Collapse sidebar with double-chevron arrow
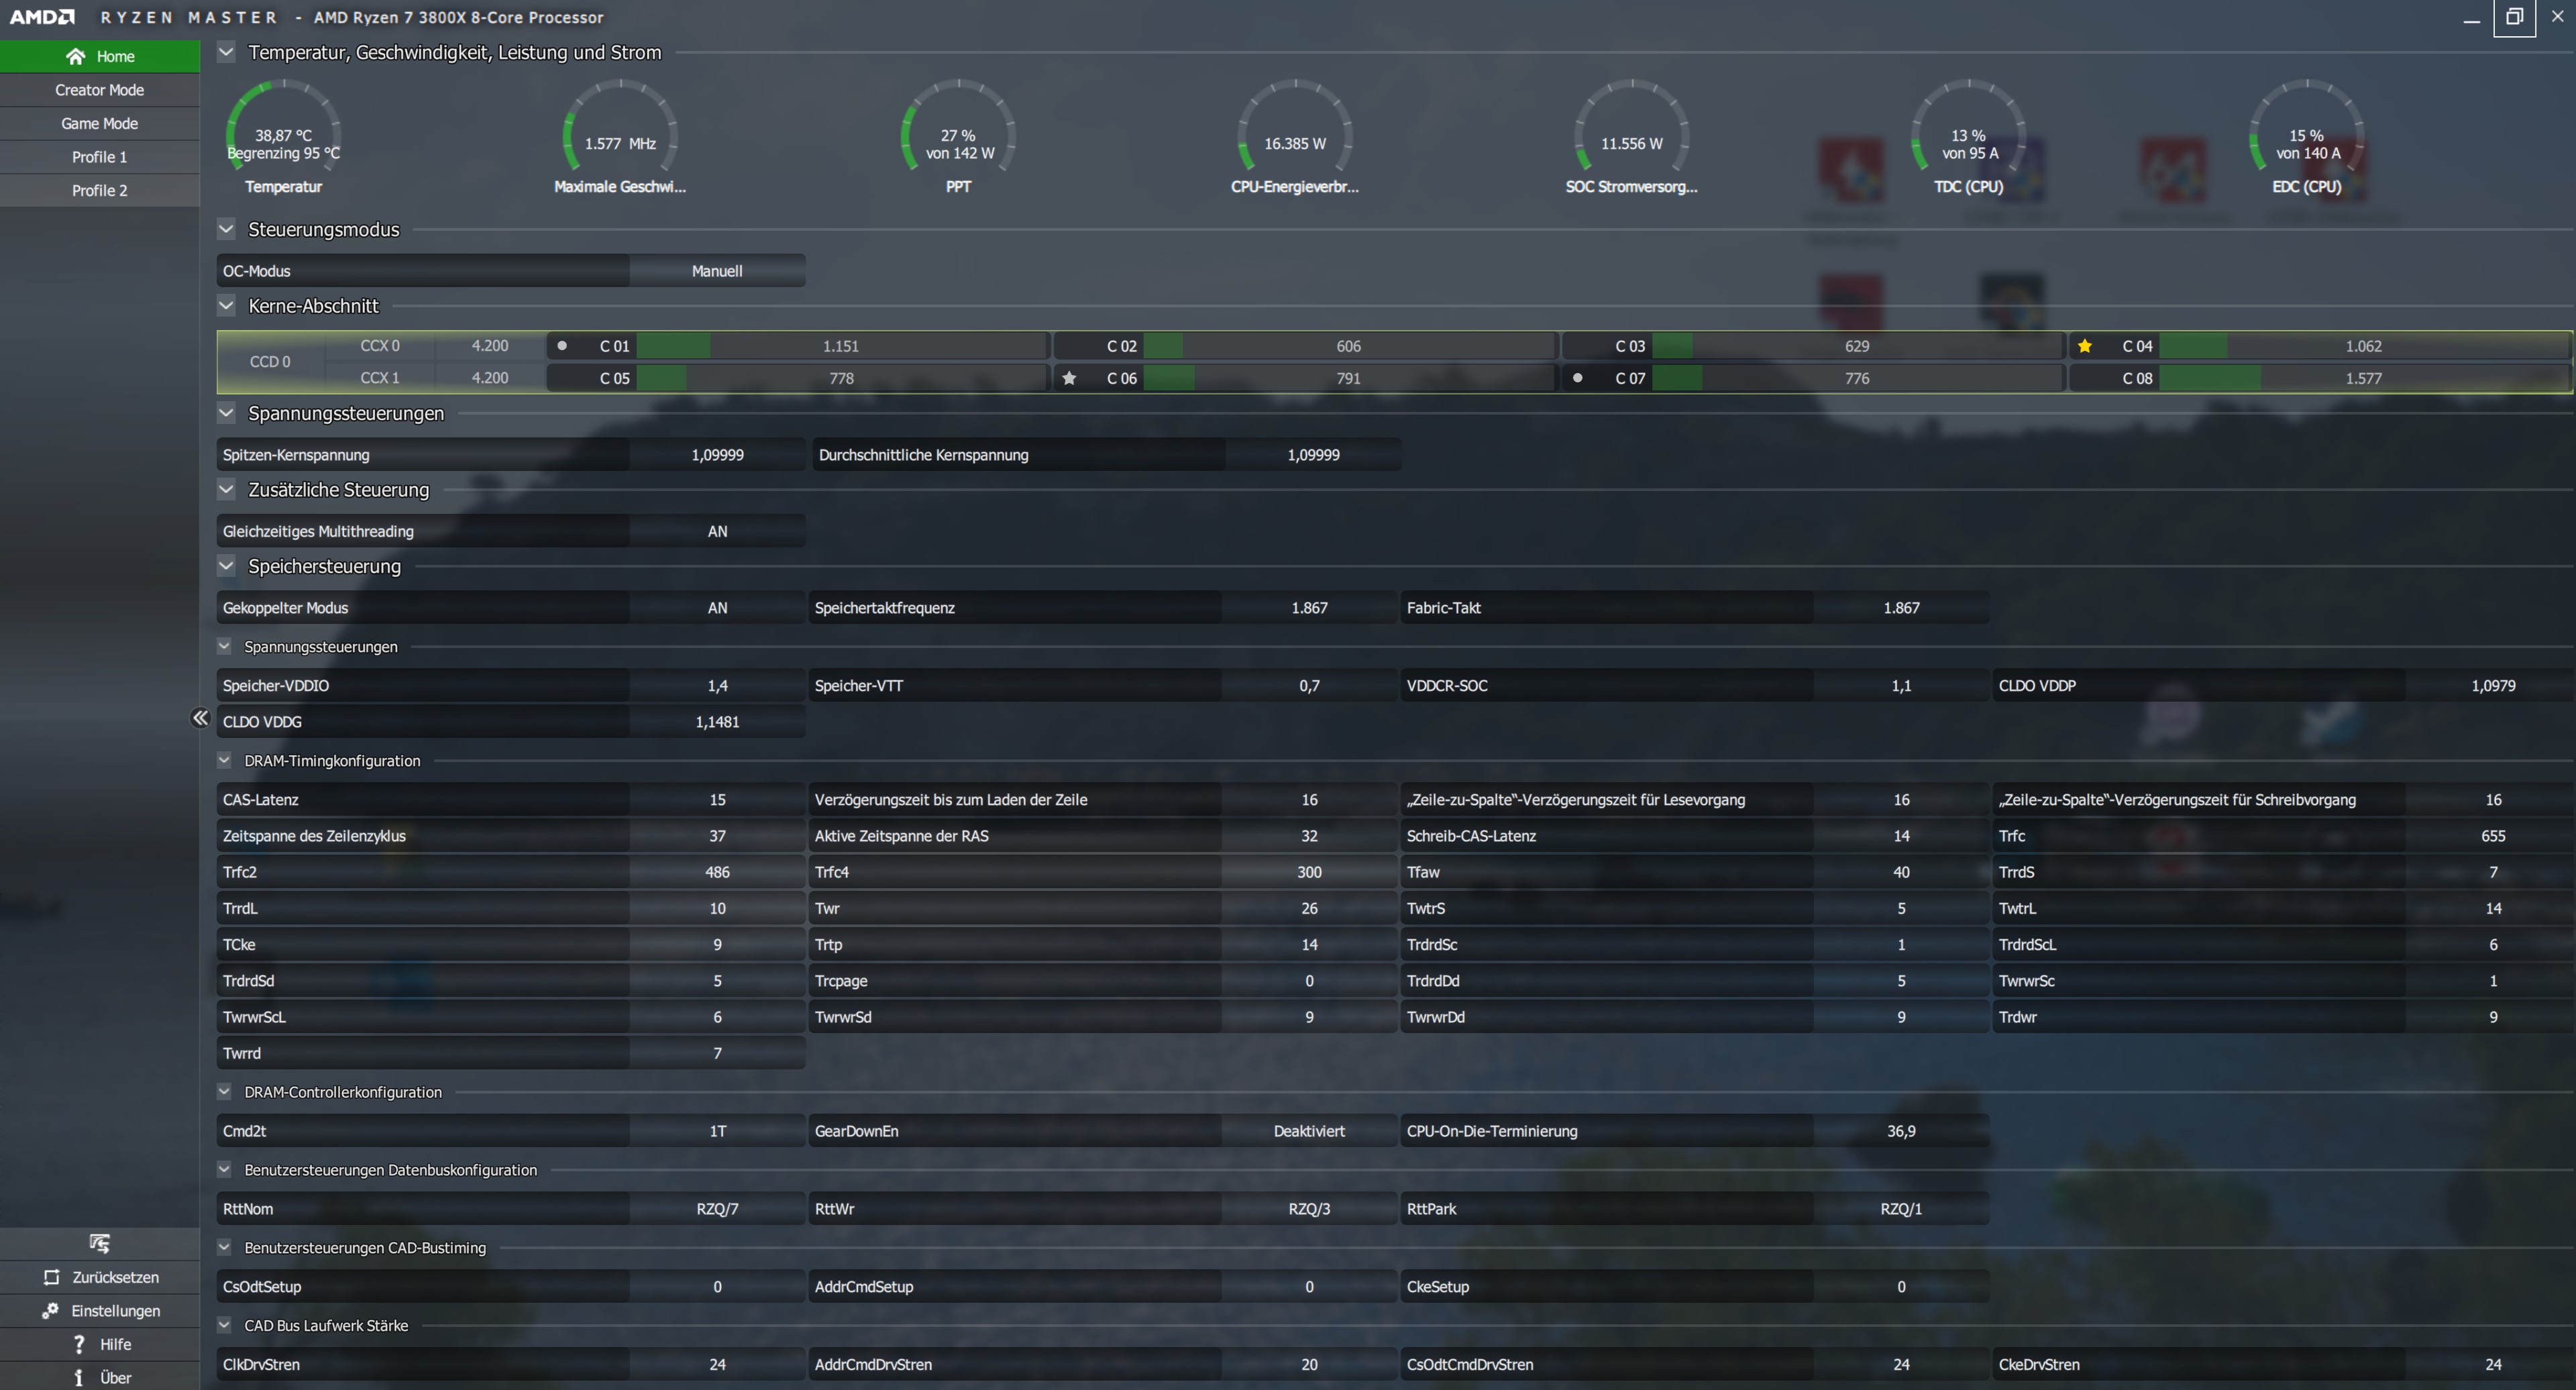This screenshot has width=2576, height=1390. (200, 718)
